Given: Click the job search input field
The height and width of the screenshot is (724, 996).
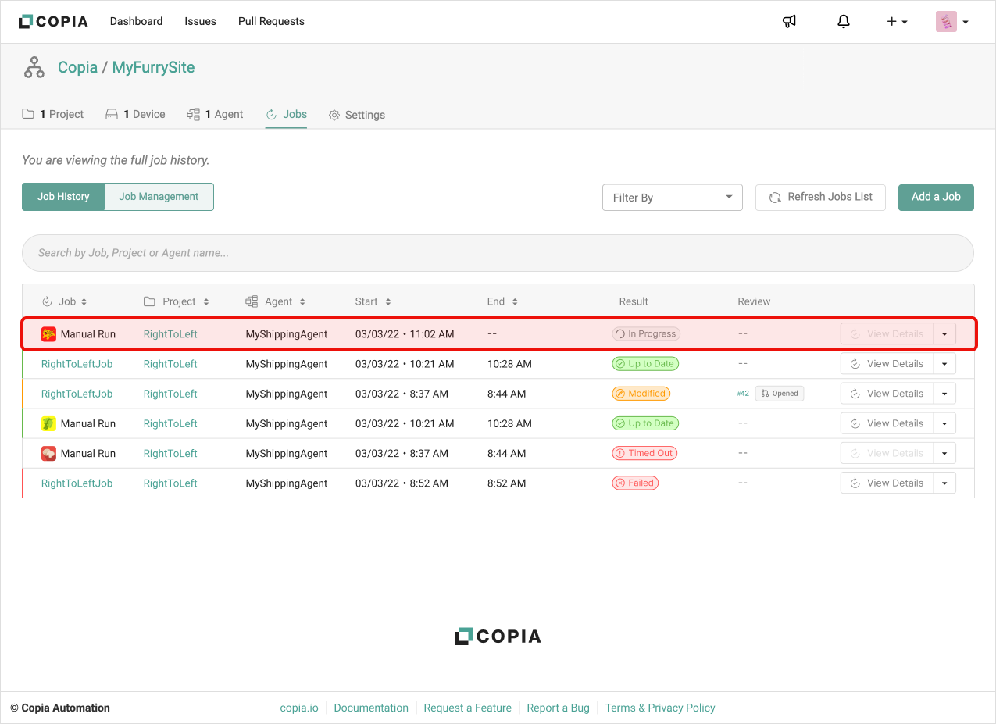Looking at the screenshot, I should pos(498,253).
